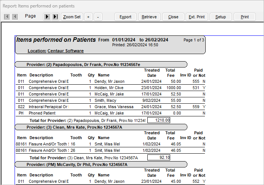Screen dimensions: 264x185
Task: Jump to the last report page
Action: click(x=55, y=17)
